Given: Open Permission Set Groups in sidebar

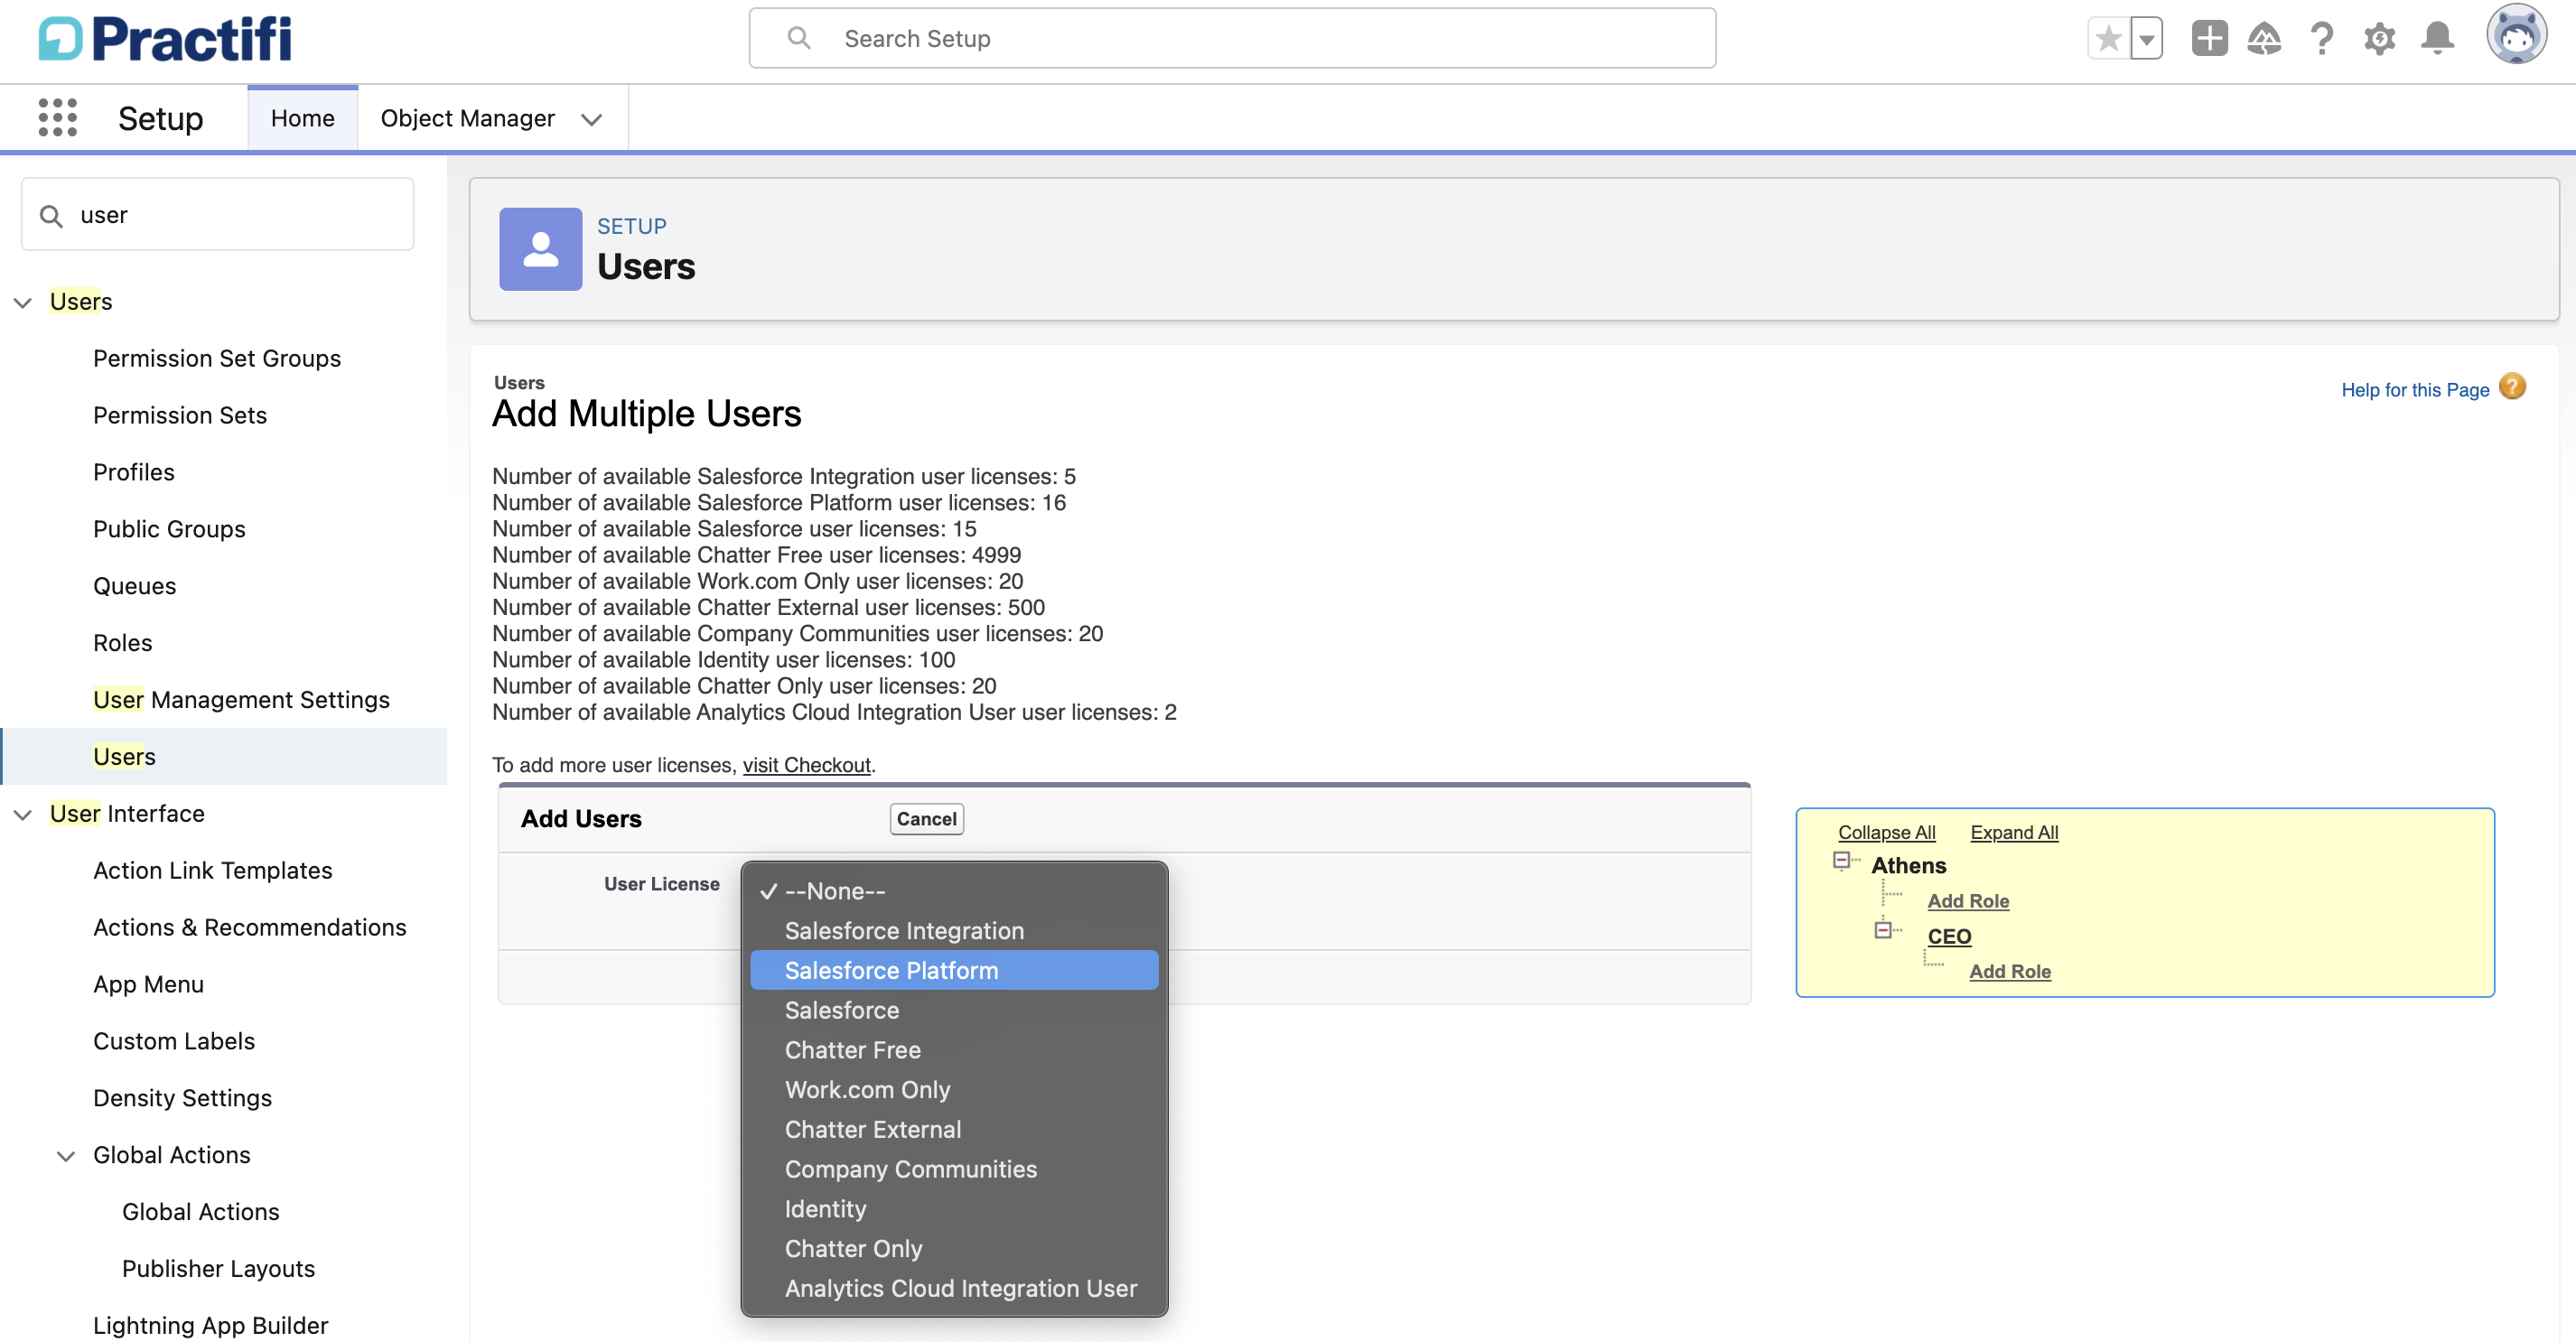Looking at the screenshot, I should pyautogui.click(x=217, y=358).
